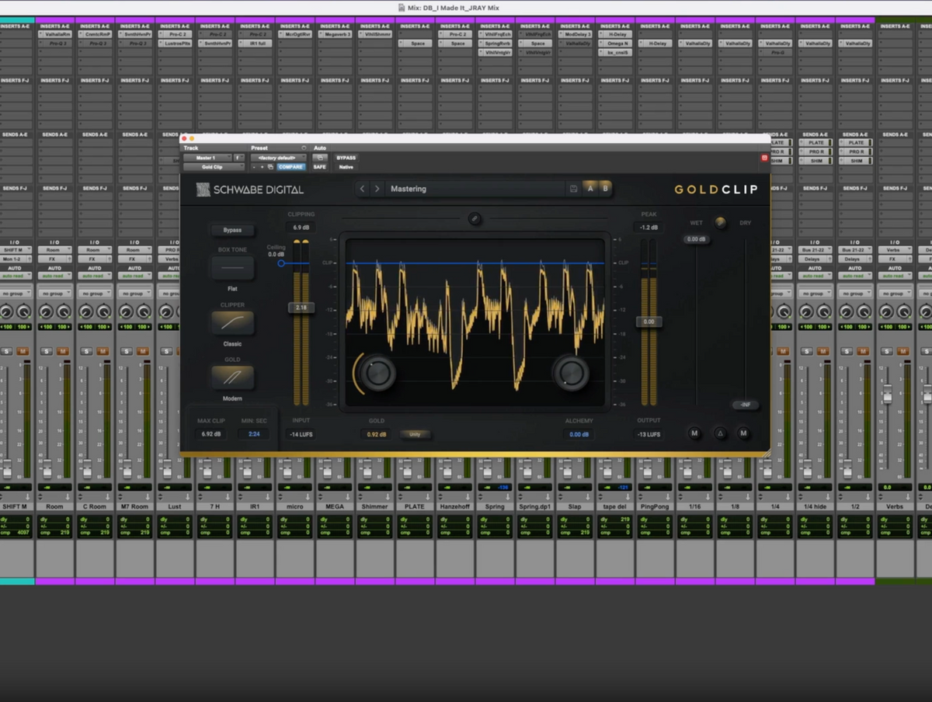Solo the Room track
Image resolution: width=932 pixels, height=702 pixels.
[47, 351]
